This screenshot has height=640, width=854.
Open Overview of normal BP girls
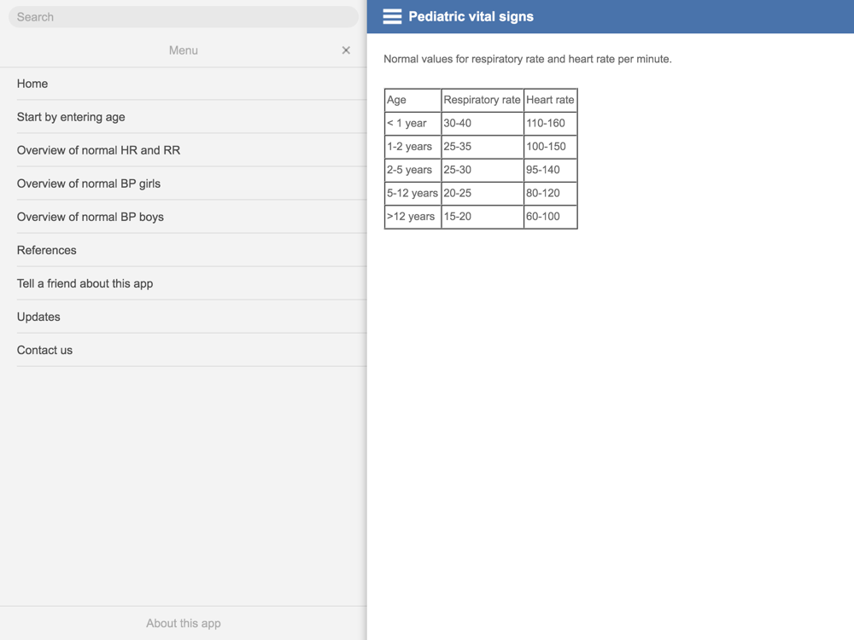(x=191, y=183)
